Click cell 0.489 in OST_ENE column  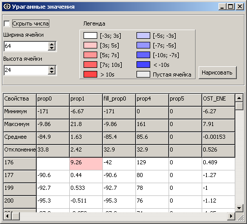click(218, 164)
